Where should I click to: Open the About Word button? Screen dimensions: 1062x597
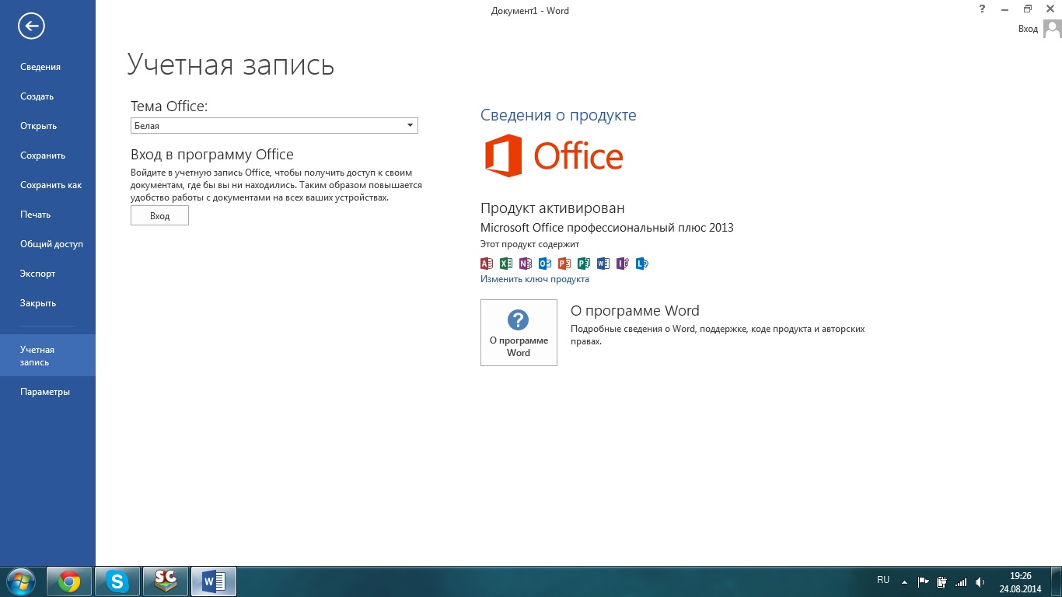tap(519, 333)
